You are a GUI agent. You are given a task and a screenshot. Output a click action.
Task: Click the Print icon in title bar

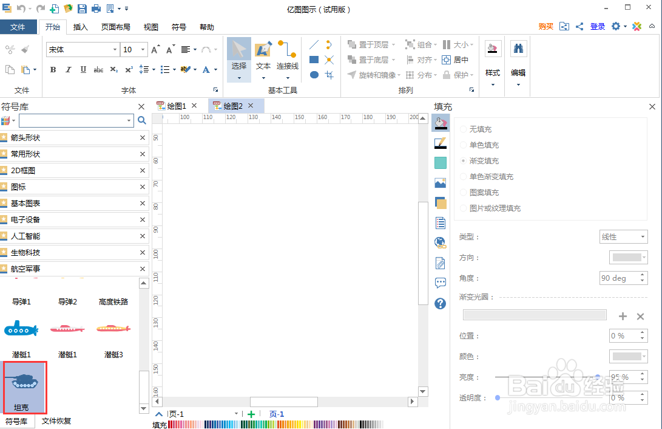[96, 9]
